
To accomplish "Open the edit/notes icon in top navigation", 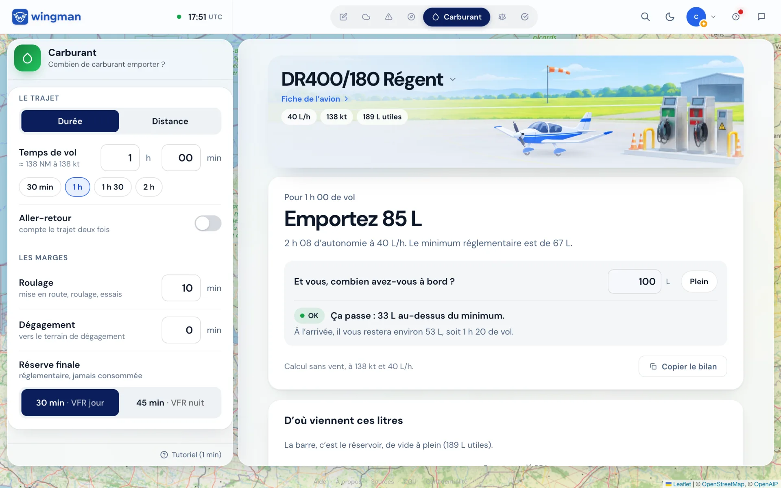I will click(343, 17).
